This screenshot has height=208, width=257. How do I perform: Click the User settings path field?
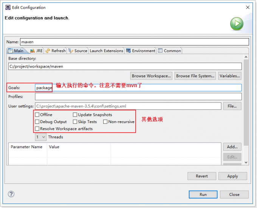[128, 106]
